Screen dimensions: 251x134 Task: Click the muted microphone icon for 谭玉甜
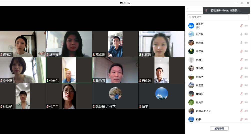[x=241, y=26]
